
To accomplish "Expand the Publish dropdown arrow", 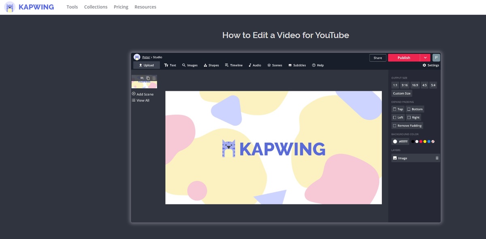I will (x=425, y=58).
